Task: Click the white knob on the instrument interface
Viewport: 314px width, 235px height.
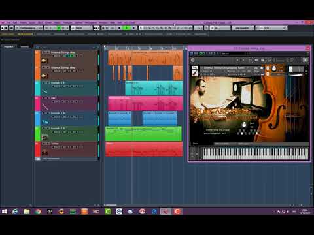Action: pyautogui.click(x=244, y=125)
